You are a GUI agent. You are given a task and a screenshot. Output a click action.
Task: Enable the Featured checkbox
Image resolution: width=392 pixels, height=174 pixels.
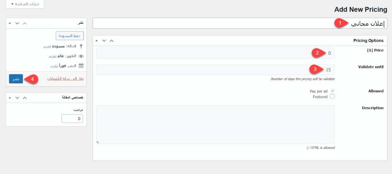click(332, 97)
